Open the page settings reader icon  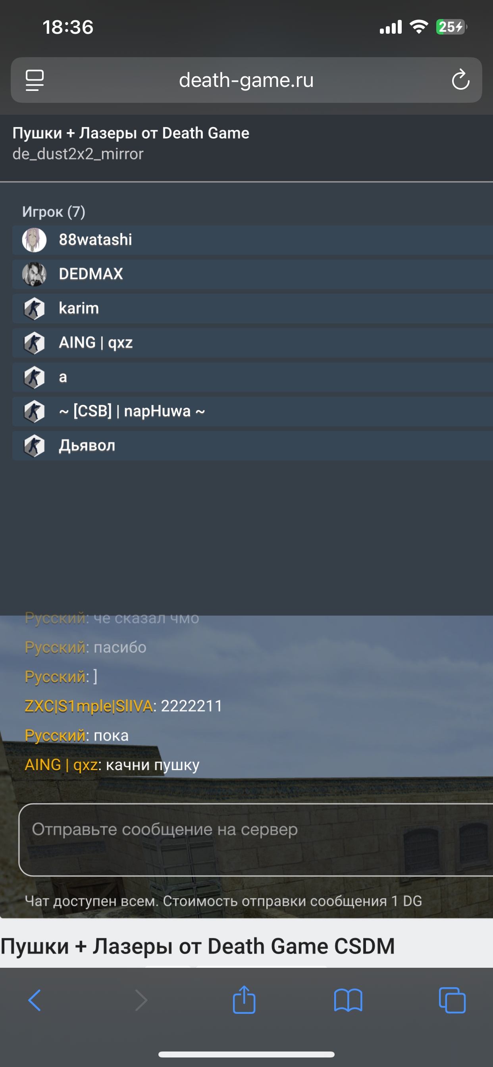point(35,80)
